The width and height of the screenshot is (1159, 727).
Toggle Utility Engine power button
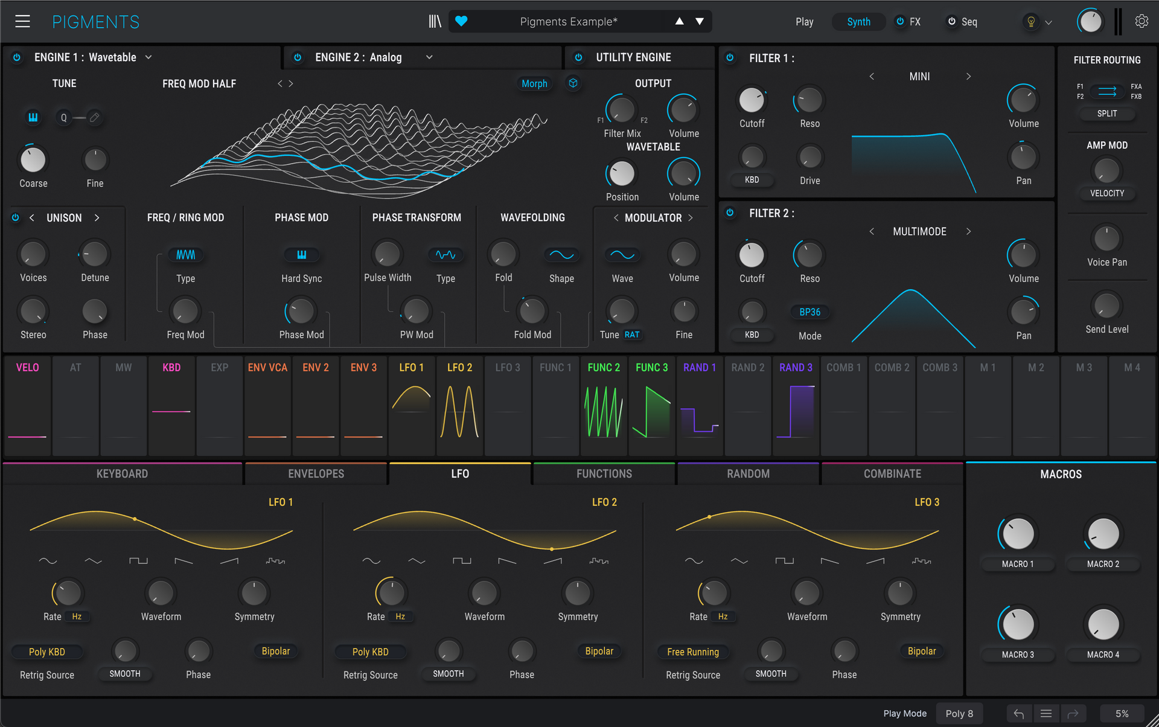click(x=578, y=57)
